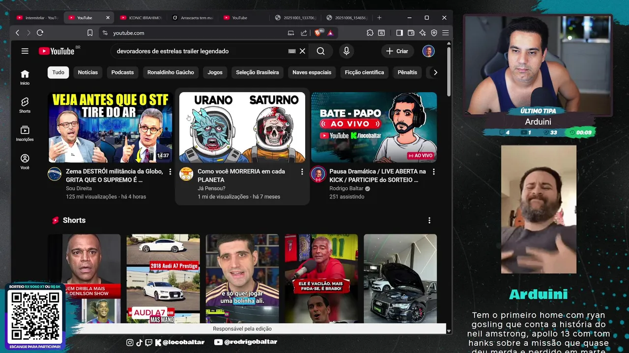Open the Brave Wallet icon
This screenshot has height=353, width=629.
pyautogui.click(x=411, y=33)
